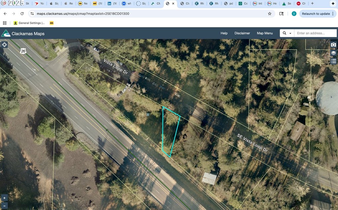Open the map layers panel
The height and width of the screenshot is (210, 338).
333,53
